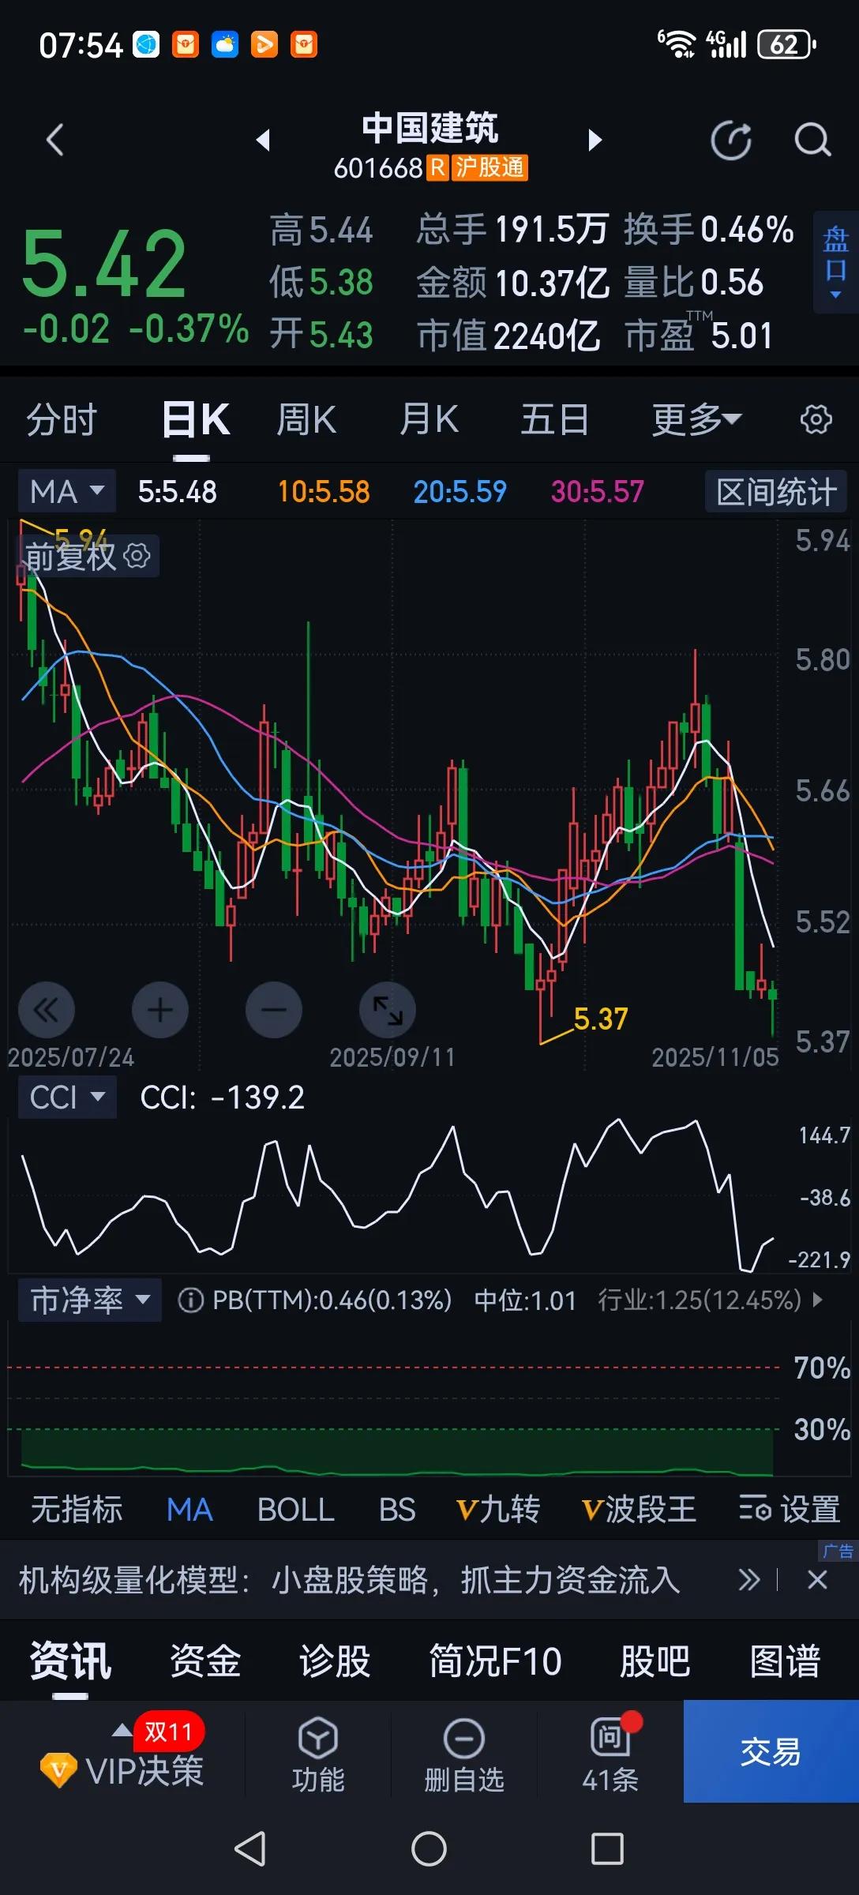
Task: Open 设置 indicator settings
Action: click(x=790, y=1509)
